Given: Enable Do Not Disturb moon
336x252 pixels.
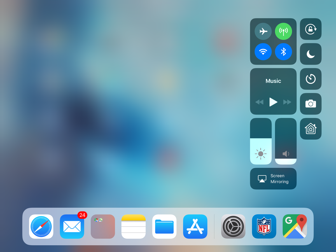Looking at the screenshot, I should [x=311, y=54].
